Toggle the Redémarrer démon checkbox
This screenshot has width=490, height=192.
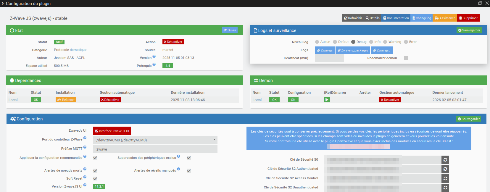(x=406, y=58)
